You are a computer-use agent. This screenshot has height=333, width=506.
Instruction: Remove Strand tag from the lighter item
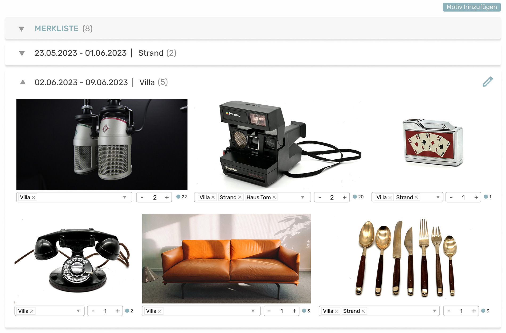[x=416, y=197]
